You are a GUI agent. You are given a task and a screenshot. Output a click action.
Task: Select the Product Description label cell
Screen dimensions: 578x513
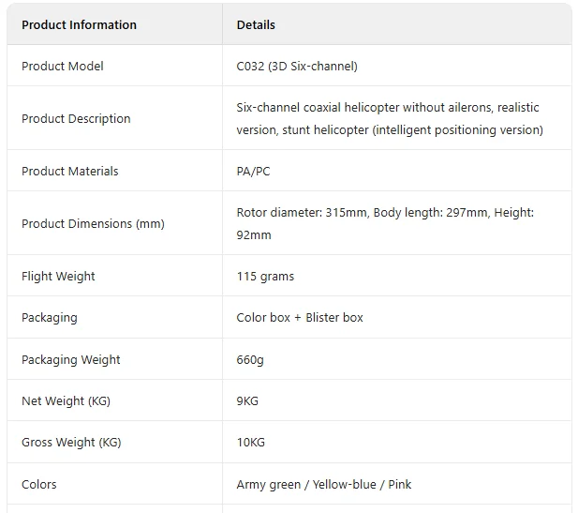[x=76, y=119]
